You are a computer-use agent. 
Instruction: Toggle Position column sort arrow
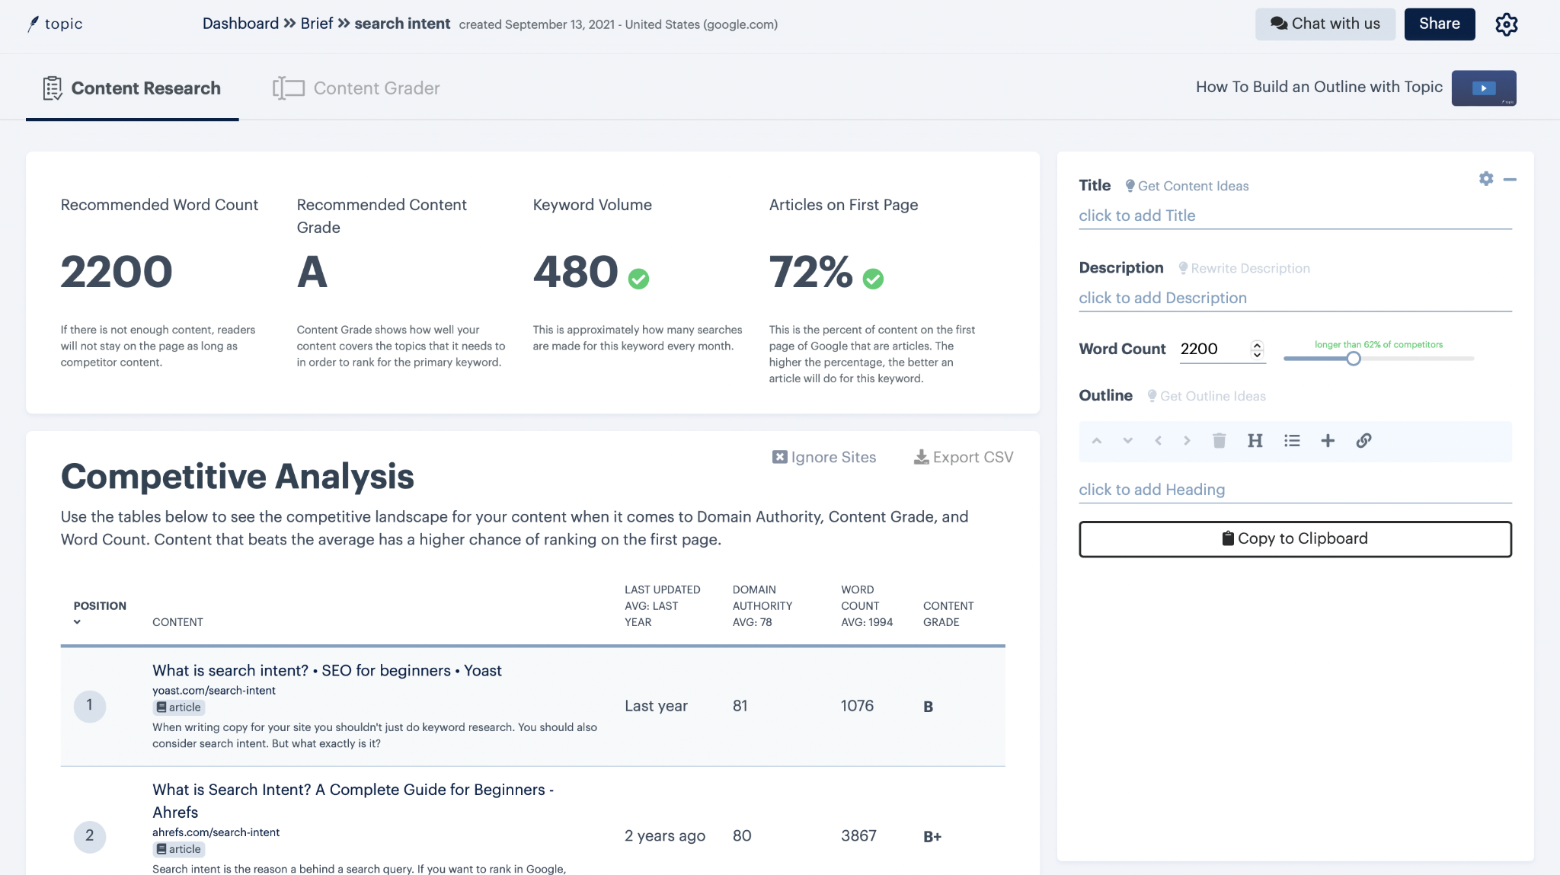[x=77, y=622]
